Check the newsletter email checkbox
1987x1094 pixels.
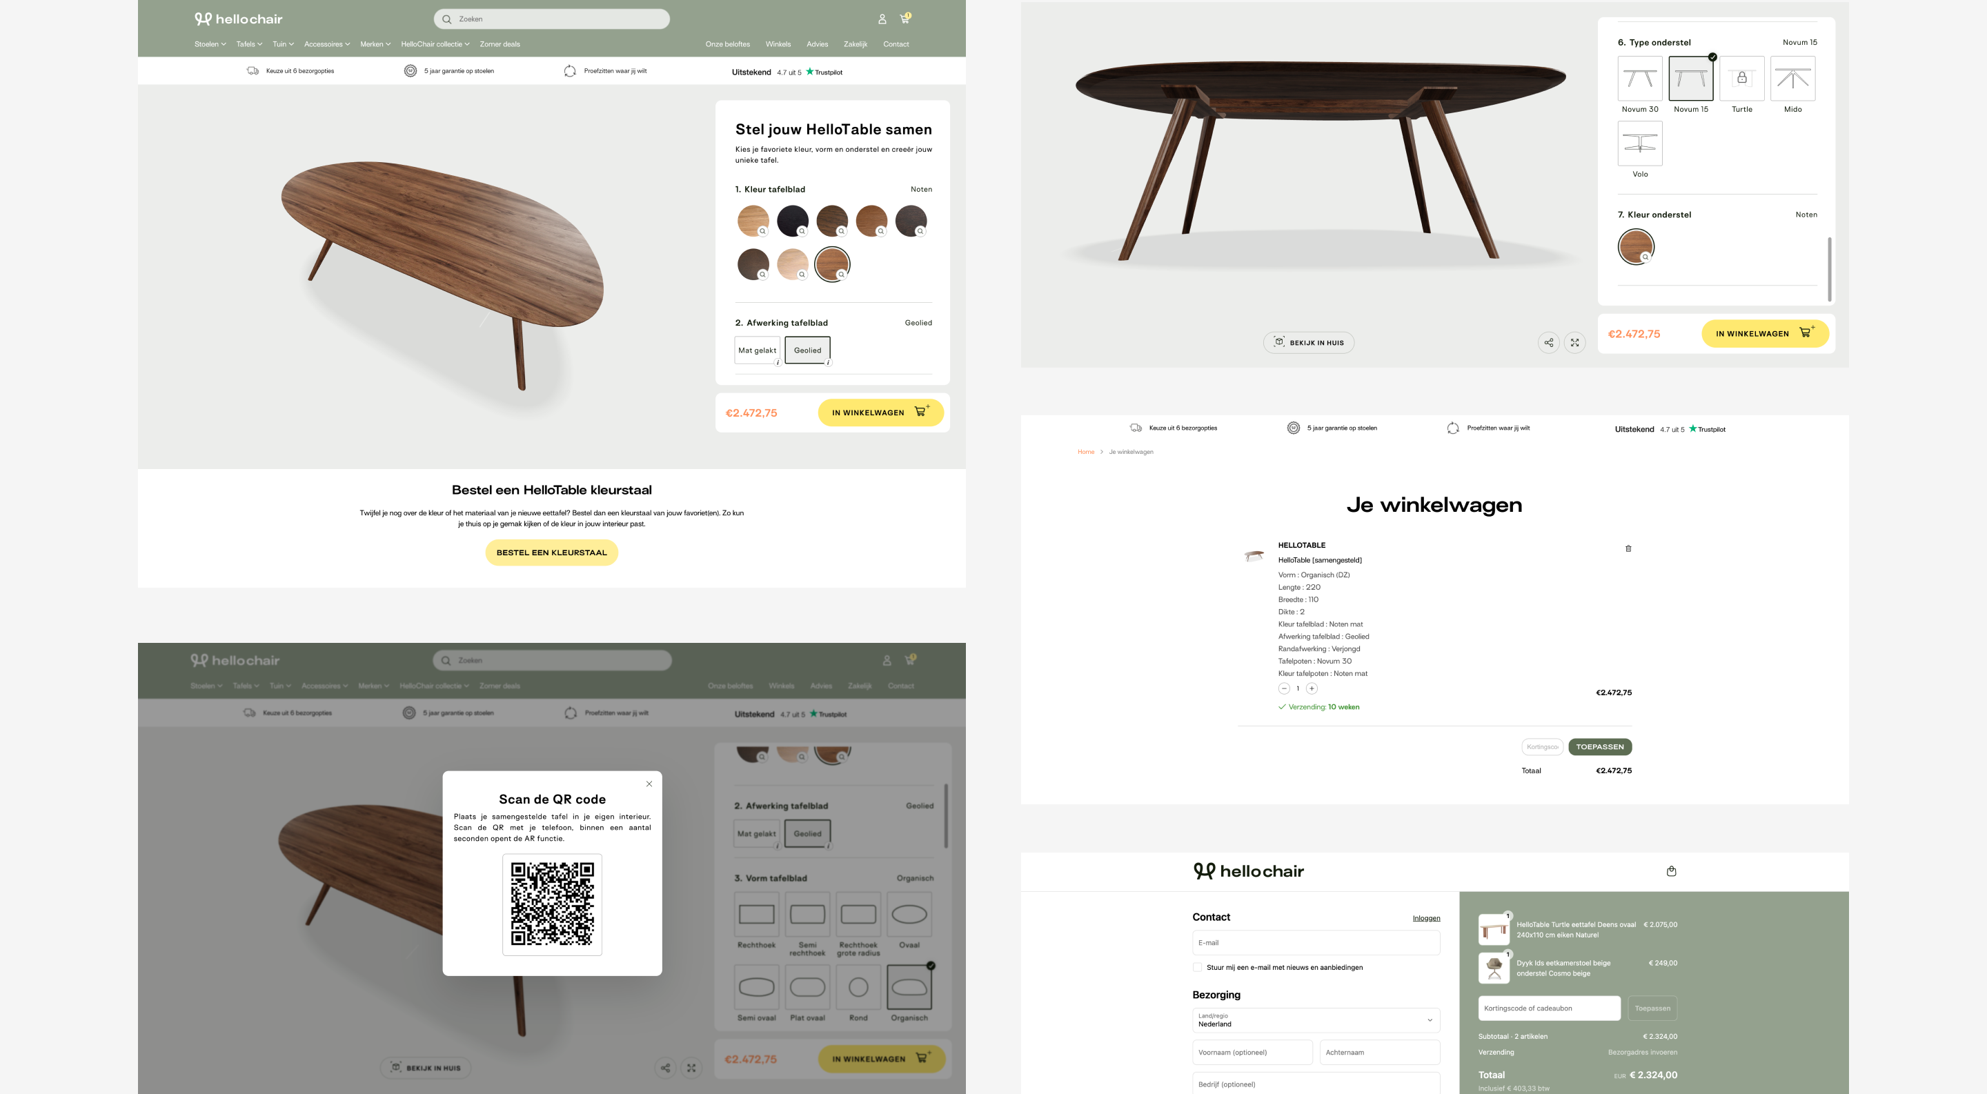point(1197,968)
